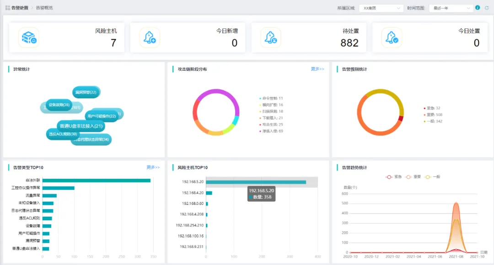Click the 用户可疑操作 chart label

coord(29,233)
